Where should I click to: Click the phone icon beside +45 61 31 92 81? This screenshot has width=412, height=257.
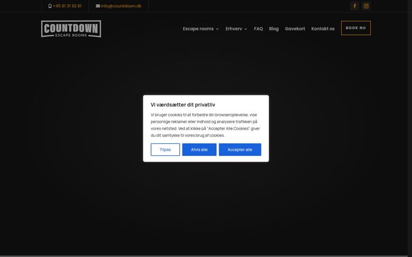tap(50, 6)
